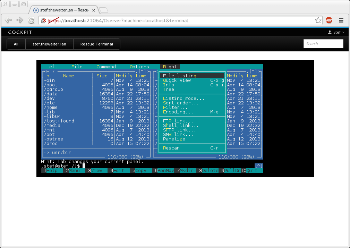
Task: Open the browser hamburger menu icon
Action: click(x=341, y=20)
